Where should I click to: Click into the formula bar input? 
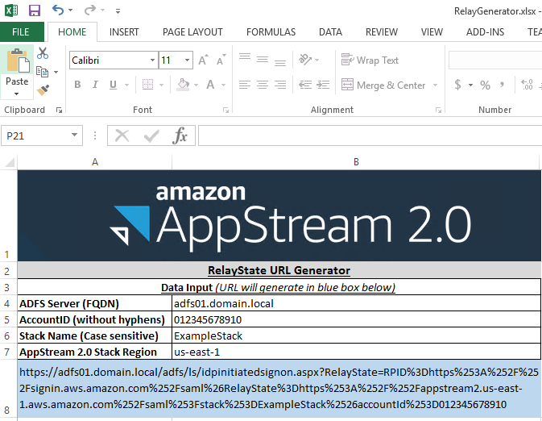[x=370, y=135]
